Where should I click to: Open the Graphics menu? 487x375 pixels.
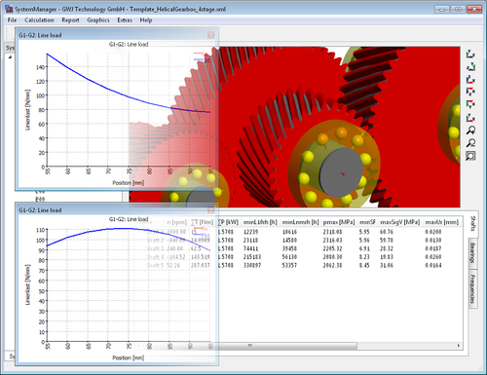pyautogui.click(x=98, y=20)
